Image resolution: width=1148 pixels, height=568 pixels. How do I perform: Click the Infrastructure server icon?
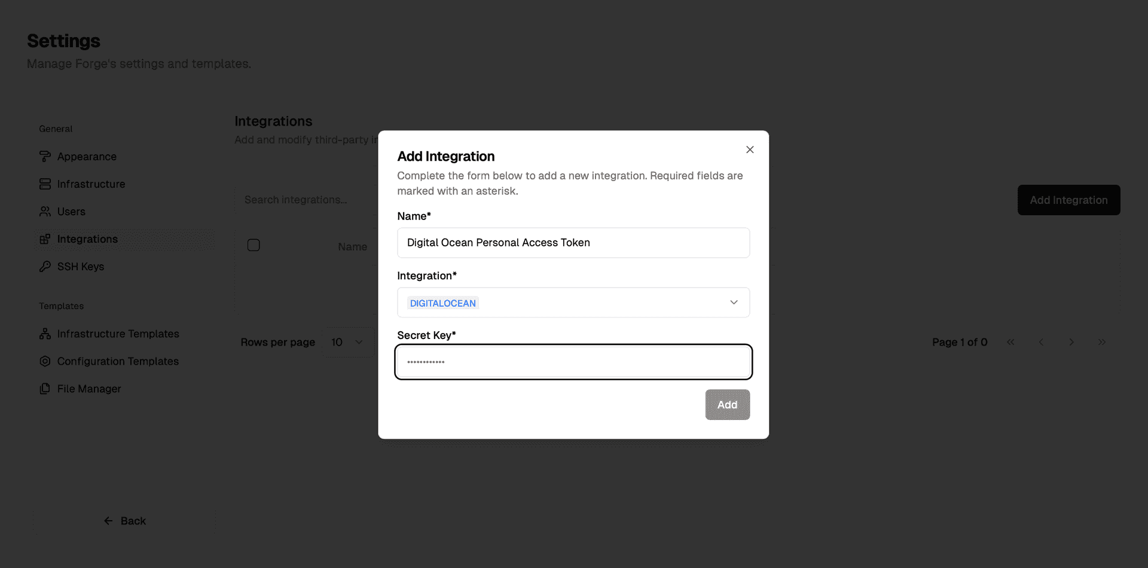point(45,184)
